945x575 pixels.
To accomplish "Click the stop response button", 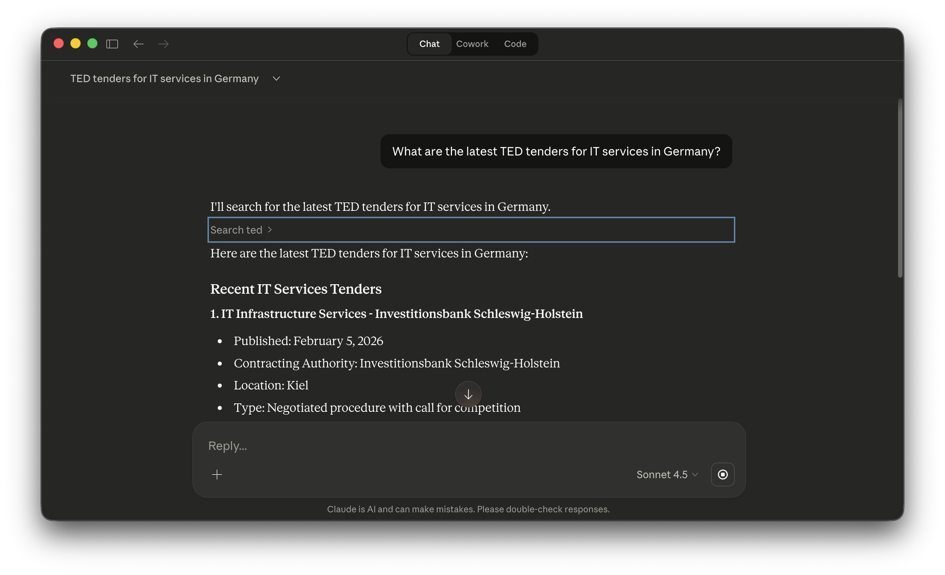I will (x=722, y=475).
